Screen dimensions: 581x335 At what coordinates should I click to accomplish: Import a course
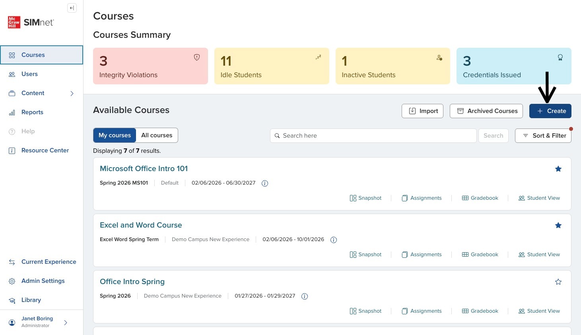click(423, 111)
